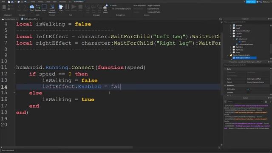Start playtest with the Play button

coord(61,8)
